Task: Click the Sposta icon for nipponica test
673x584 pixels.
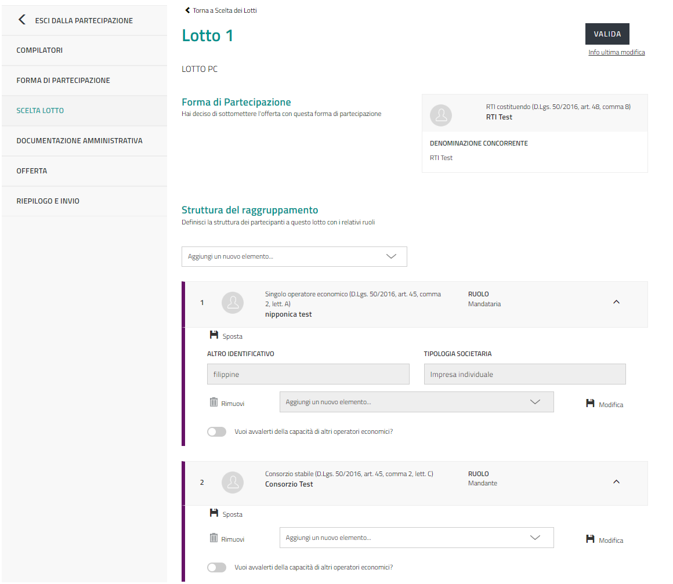Action: click(214, 335)
